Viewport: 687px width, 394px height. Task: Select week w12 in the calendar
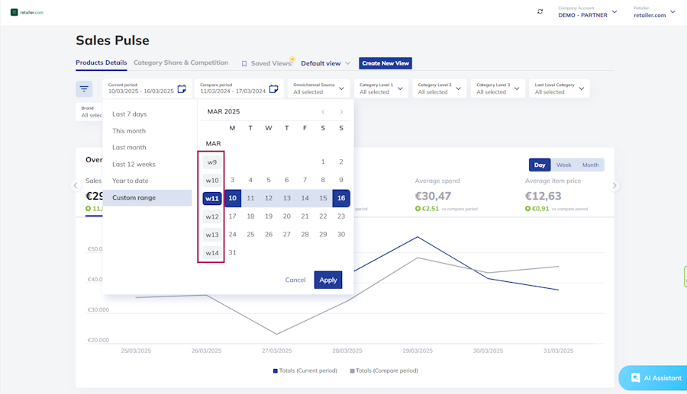[212, 216]
